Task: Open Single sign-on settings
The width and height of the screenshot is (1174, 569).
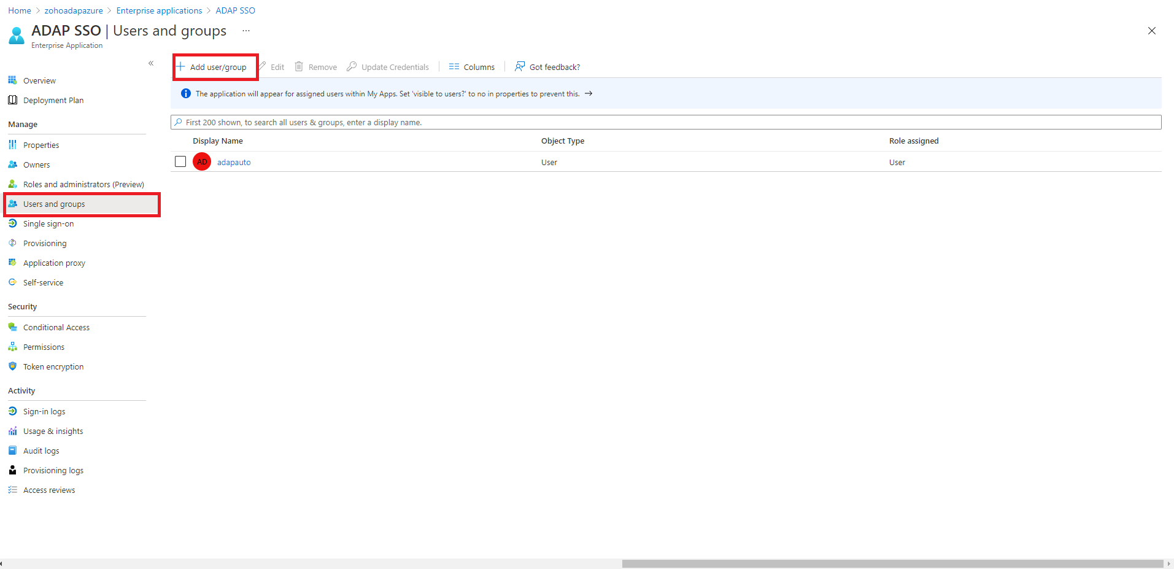Action: pos(48,223)
